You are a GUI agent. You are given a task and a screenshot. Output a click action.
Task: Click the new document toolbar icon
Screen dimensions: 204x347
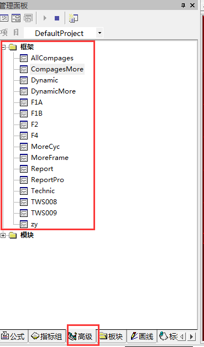coord(74,18)
